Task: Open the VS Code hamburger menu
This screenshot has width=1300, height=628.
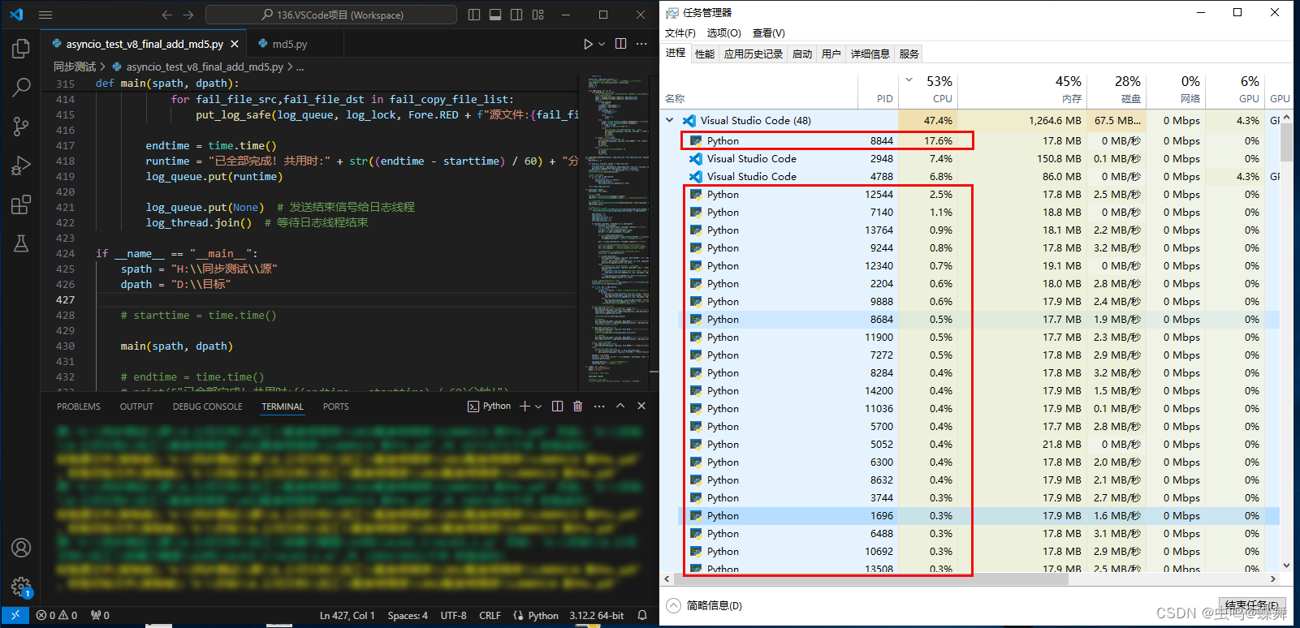Action: pyautogui.click(x=45, y=15)
